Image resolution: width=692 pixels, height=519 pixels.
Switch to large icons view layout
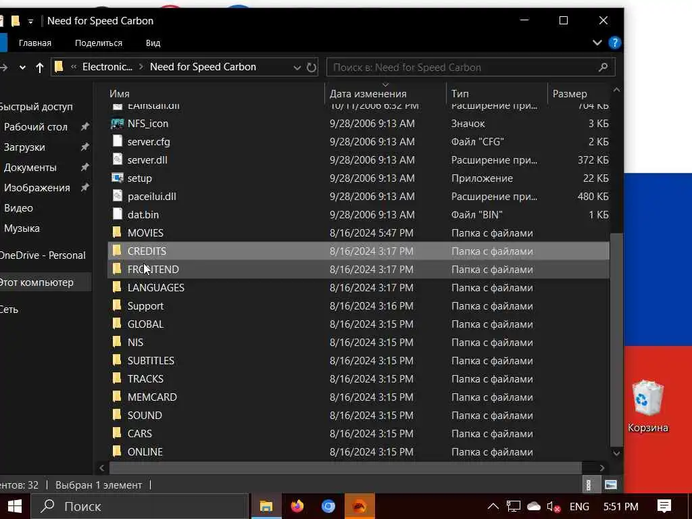(611, 485)
